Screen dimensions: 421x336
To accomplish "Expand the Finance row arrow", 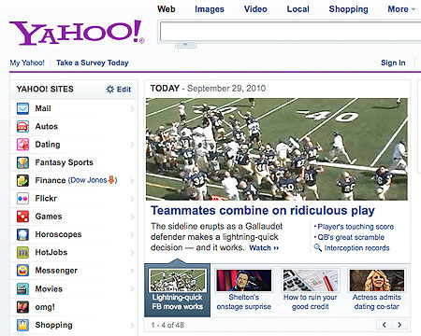I will (132, 181).
